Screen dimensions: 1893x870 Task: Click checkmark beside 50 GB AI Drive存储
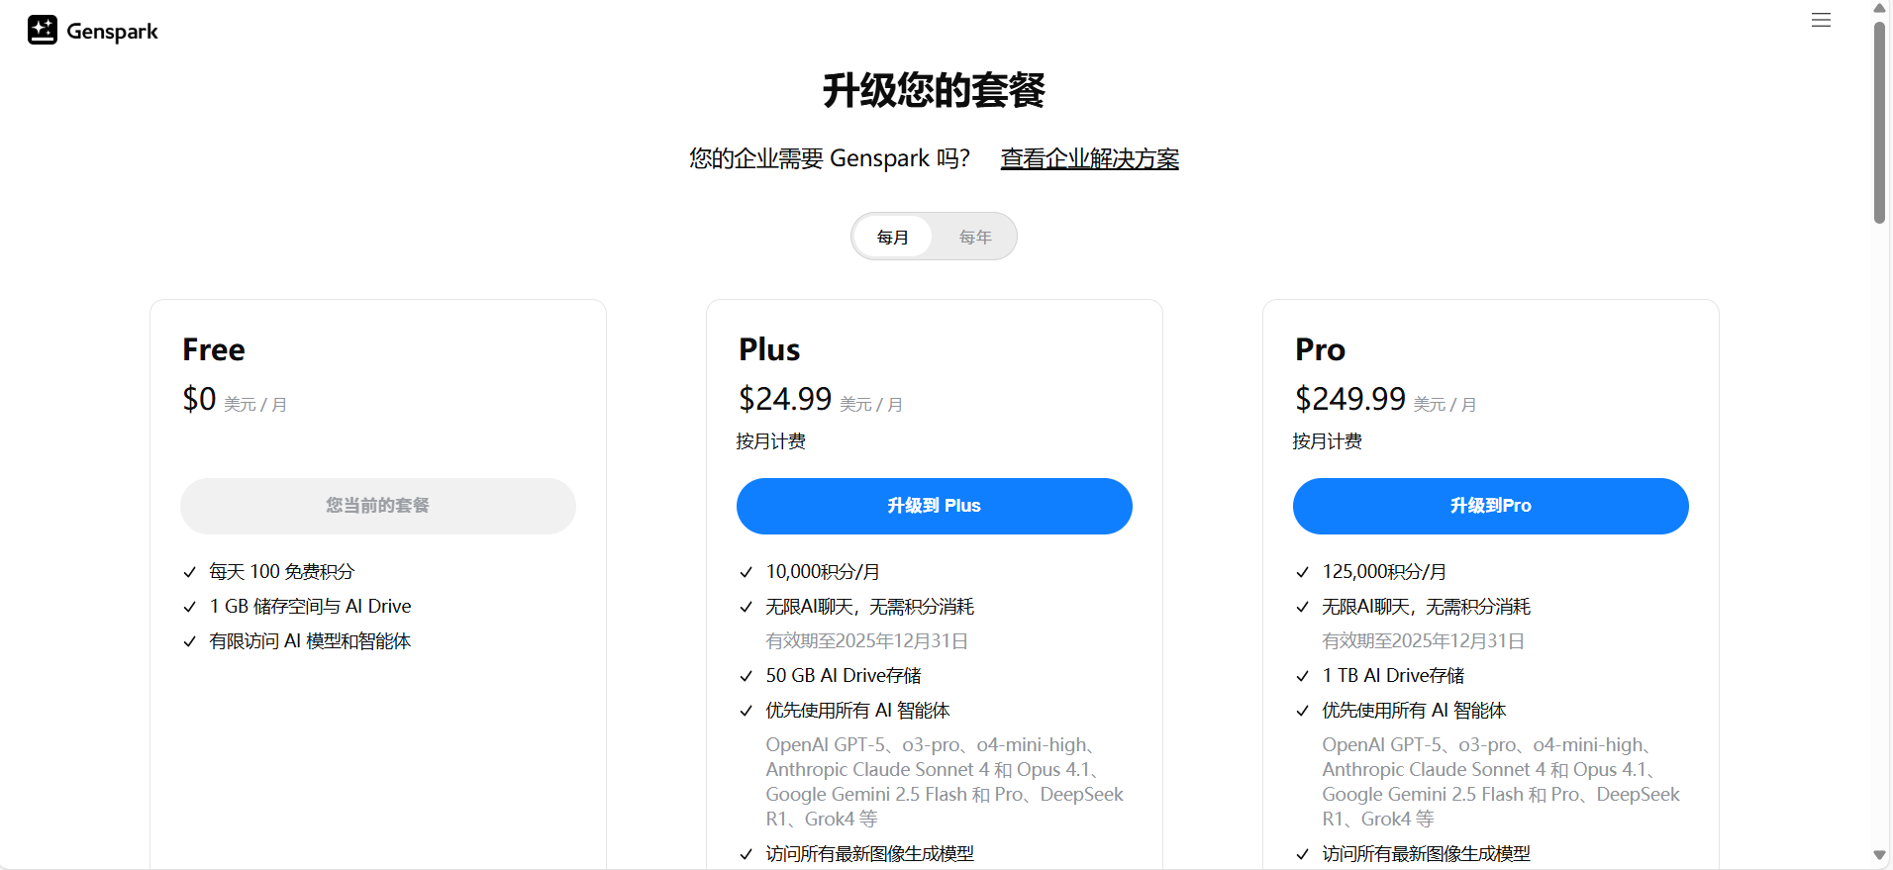tap(747, 676)
